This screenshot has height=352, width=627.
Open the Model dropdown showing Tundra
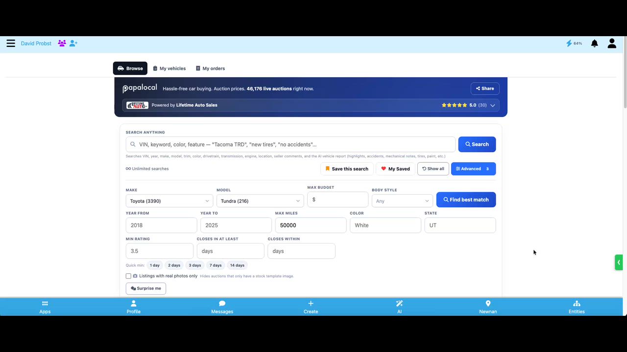point(260,201)
